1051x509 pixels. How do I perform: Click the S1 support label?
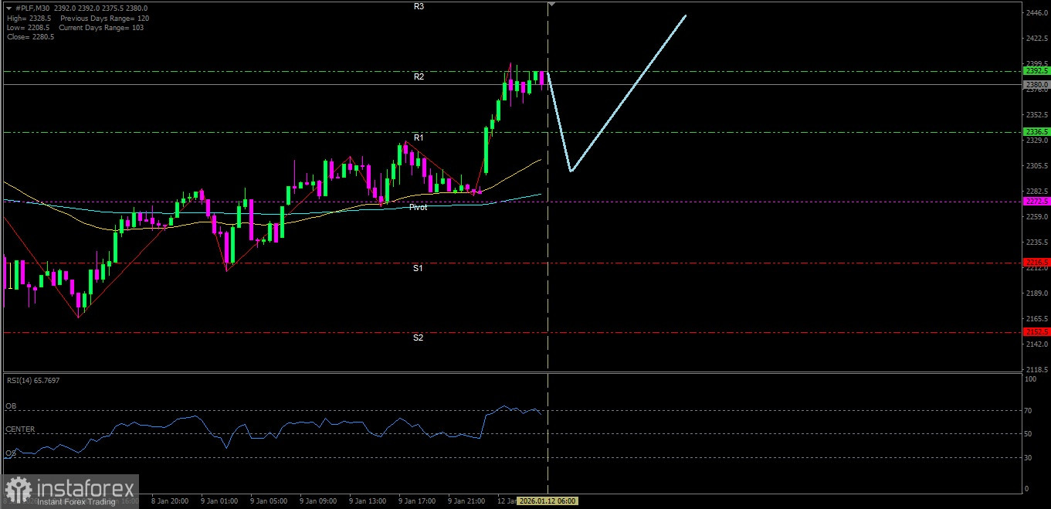(x=418, y=268)
